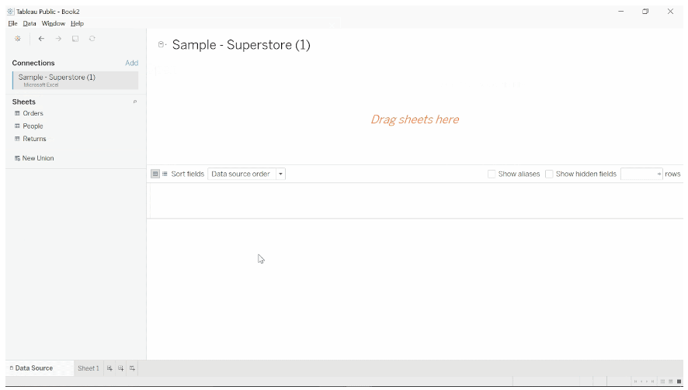Click the save icon in the toolbar
The image size is (688, 390).
[75, 38]
